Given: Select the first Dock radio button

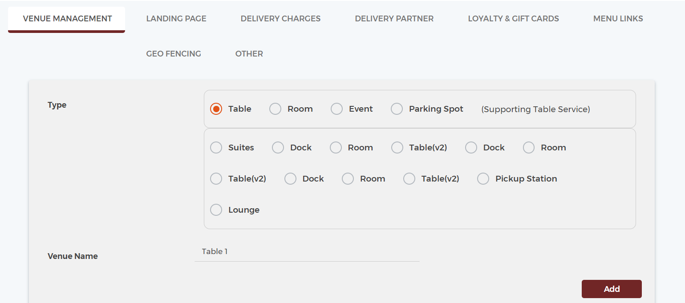Looking at the screenshot, I should click(278, 147).
